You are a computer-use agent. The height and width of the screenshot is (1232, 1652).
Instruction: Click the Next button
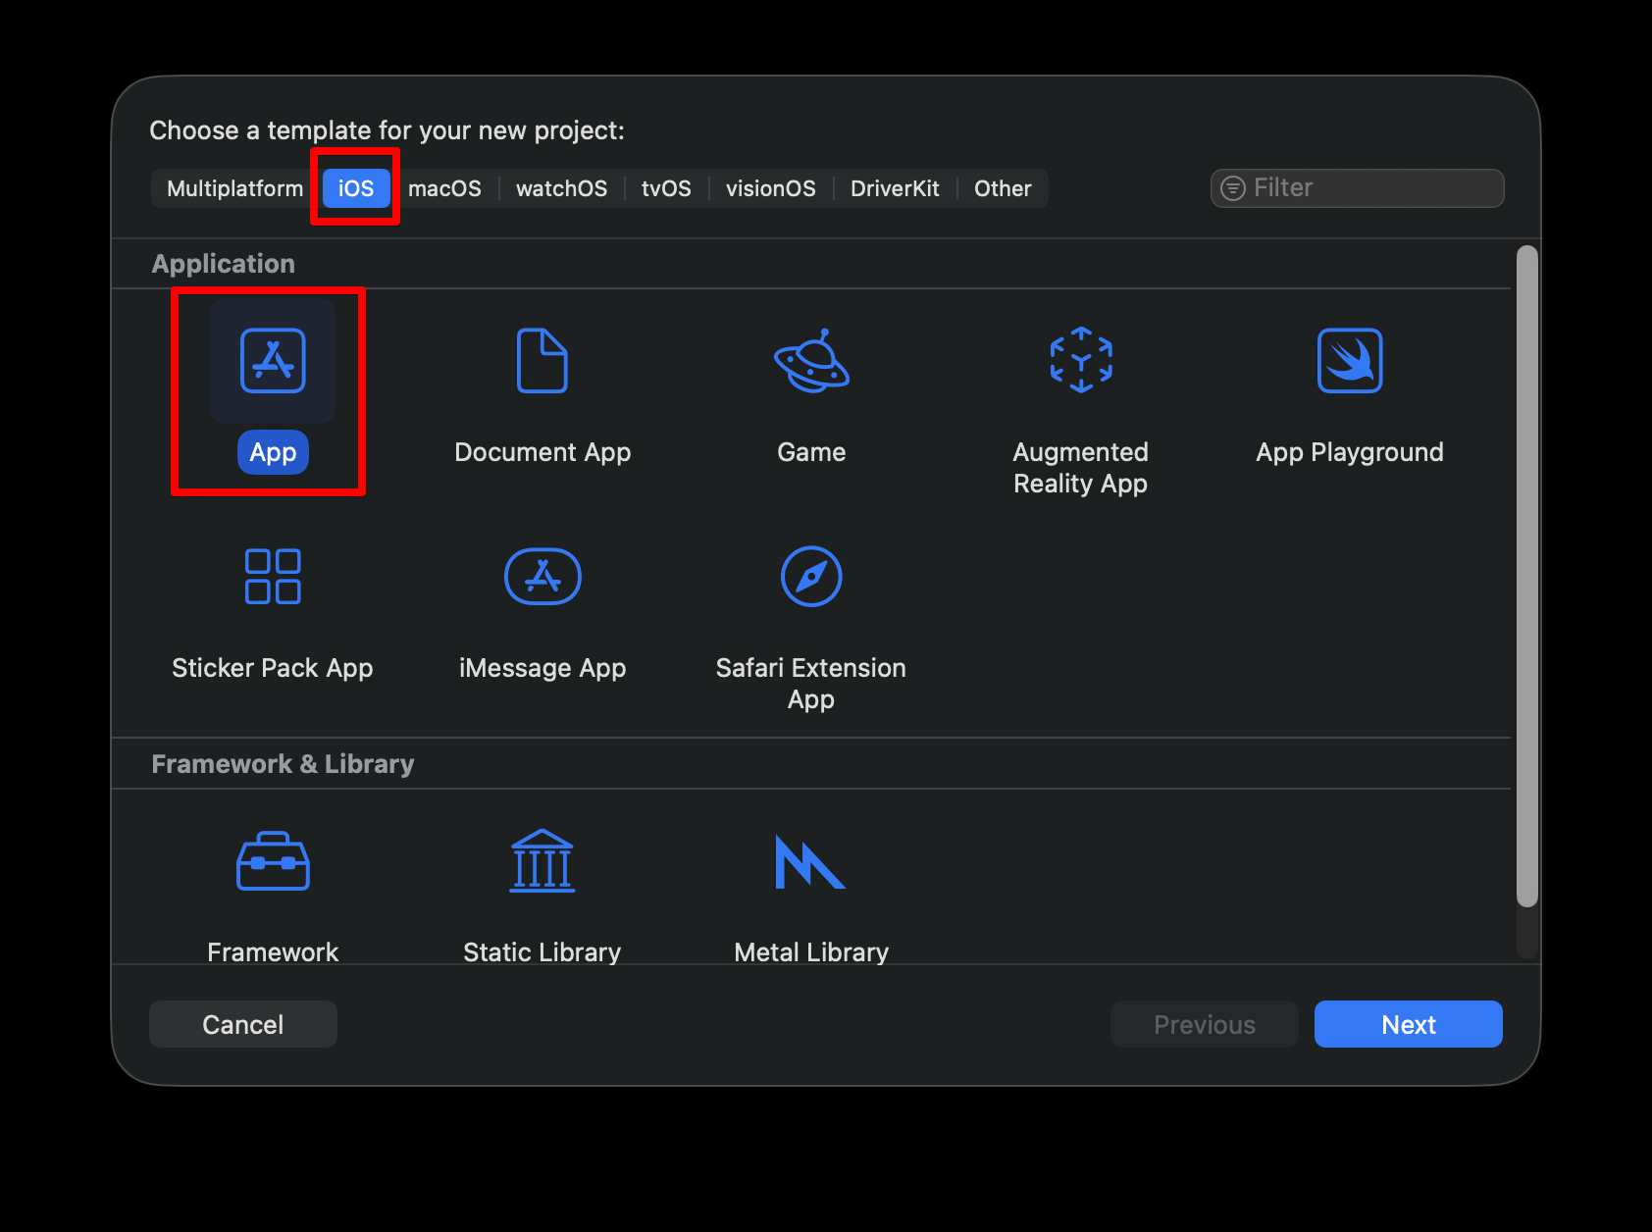(1409, 1024)
